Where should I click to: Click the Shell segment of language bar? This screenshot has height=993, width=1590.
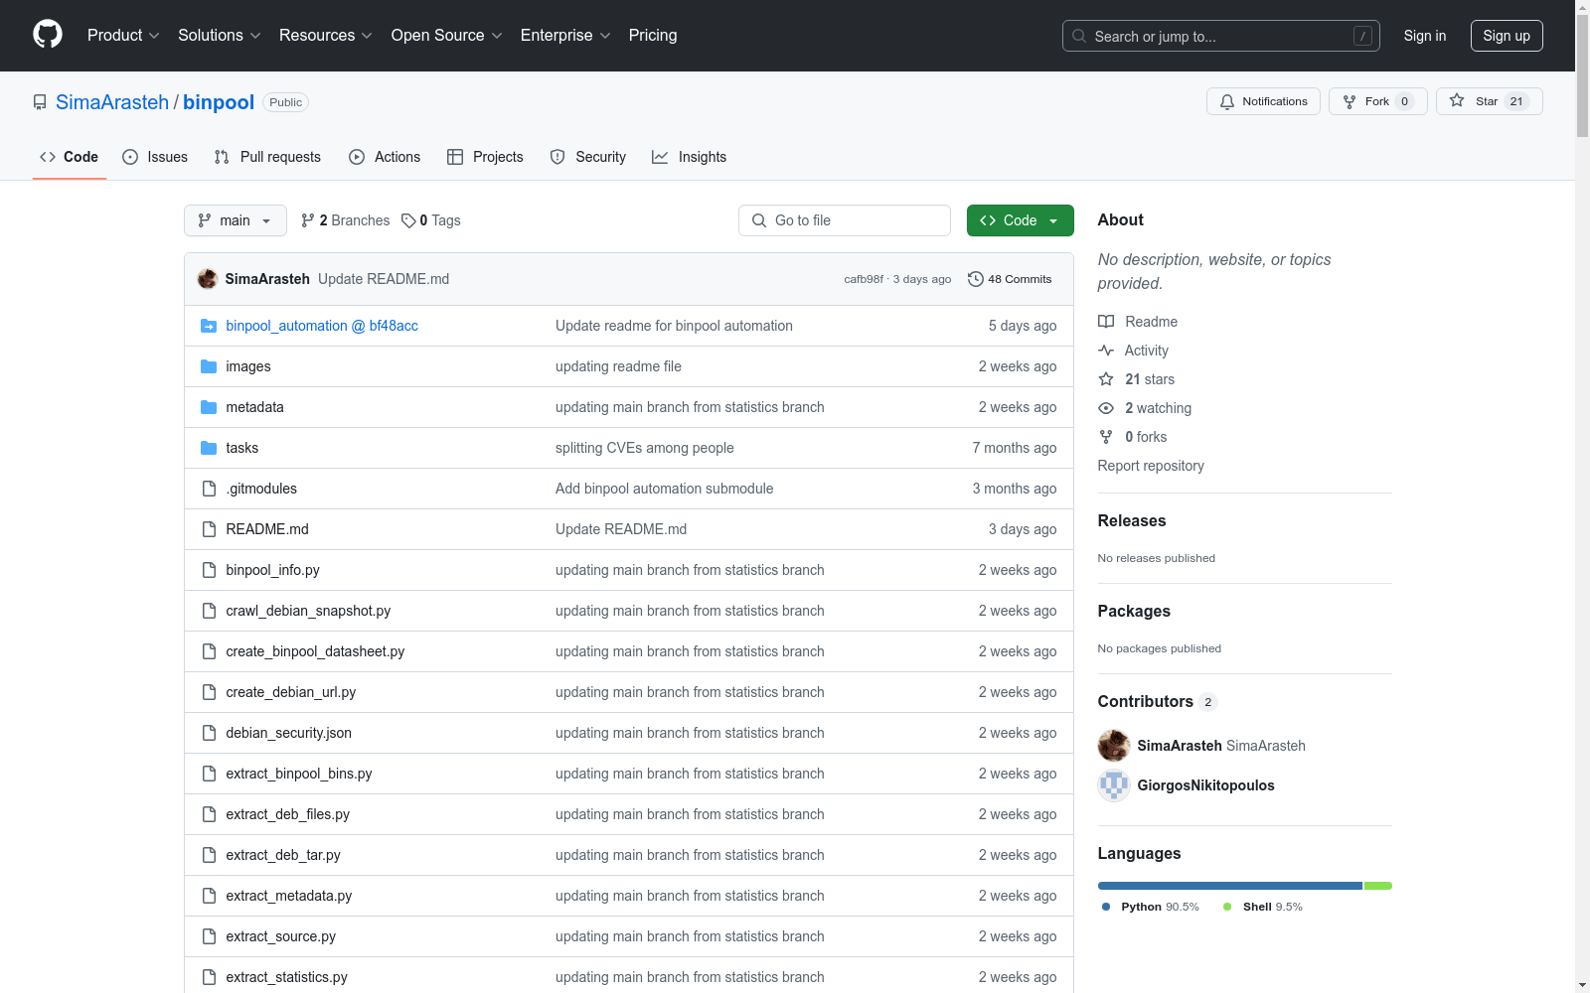pos(1378,886)
